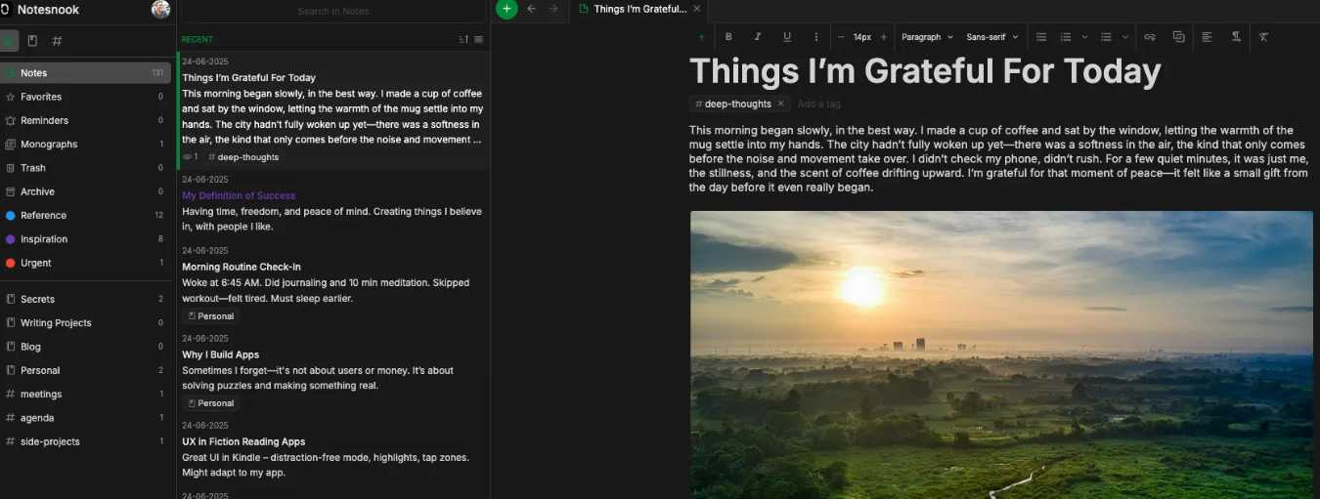Open the Sans-serif font dropdown
1320x499 pixels.
(991, 37)
